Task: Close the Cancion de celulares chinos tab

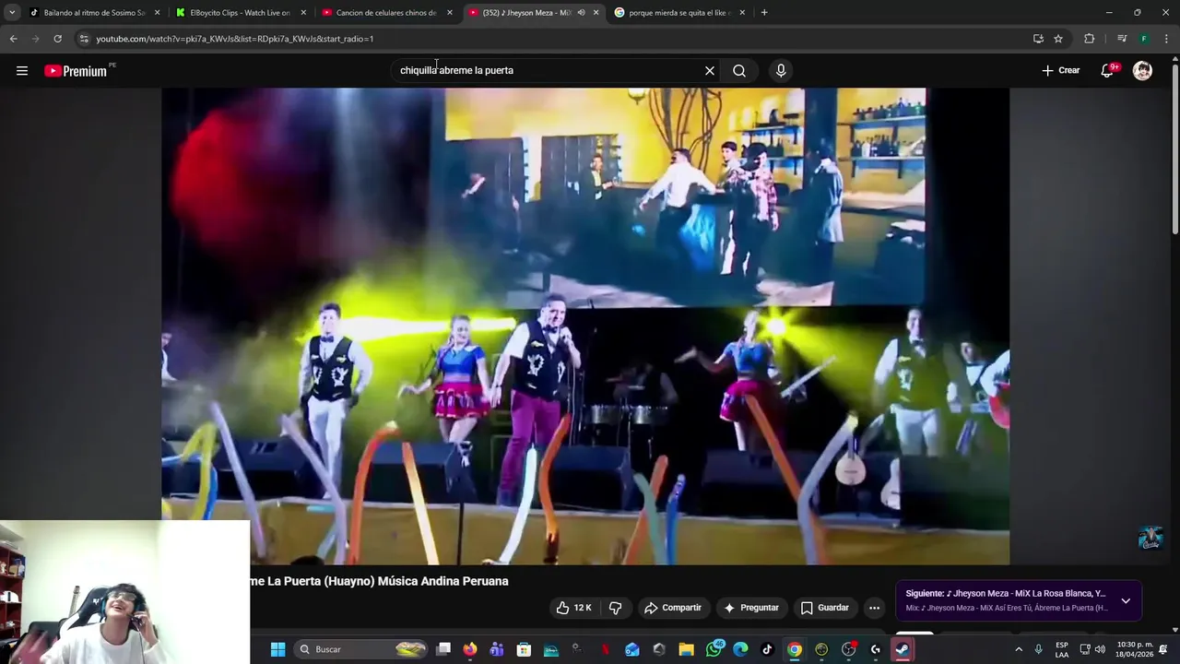Action: click(449, 13)
